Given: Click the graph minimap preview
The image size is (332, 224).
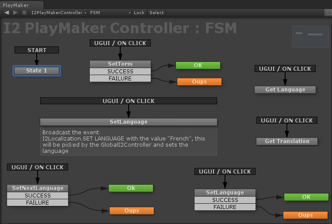Looking at the screenshot, I should coord(310,37).
